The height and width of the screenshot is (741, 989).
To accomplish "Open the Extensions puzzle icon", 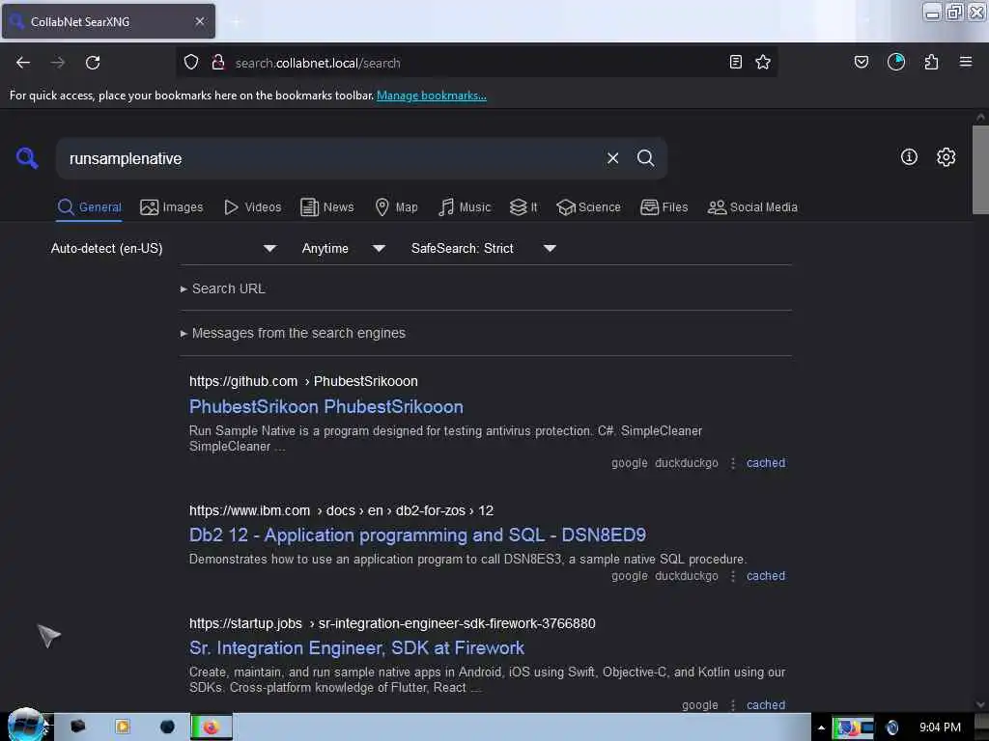I will pos(931,62).
